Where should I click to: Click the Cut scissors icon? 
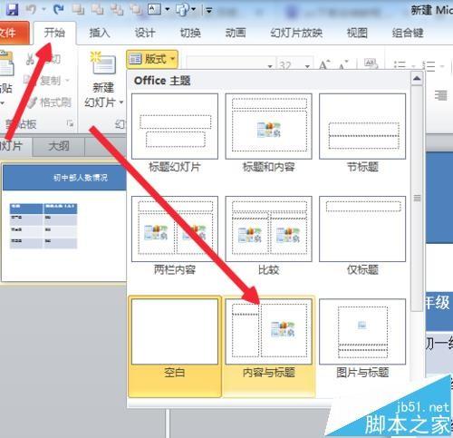coord(30,59)
